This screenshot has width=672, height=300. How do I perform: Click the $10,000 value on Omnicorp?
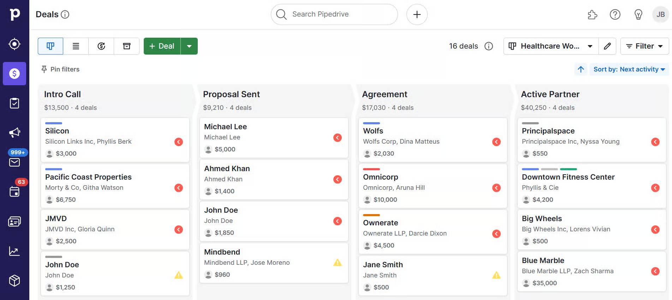(385, 200)
